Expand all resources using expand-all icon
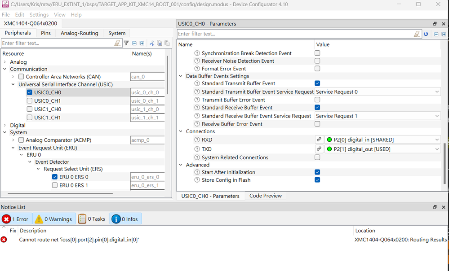This screenshot has height=271, width=449. [142, 43]
